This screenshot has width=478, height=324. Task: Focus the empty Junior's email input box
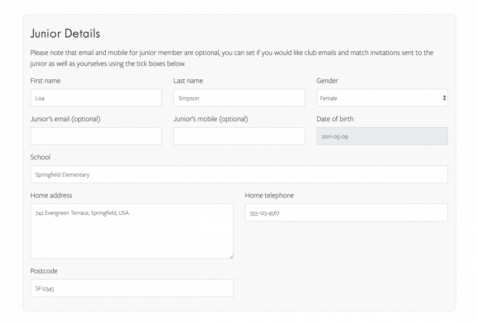96,136
